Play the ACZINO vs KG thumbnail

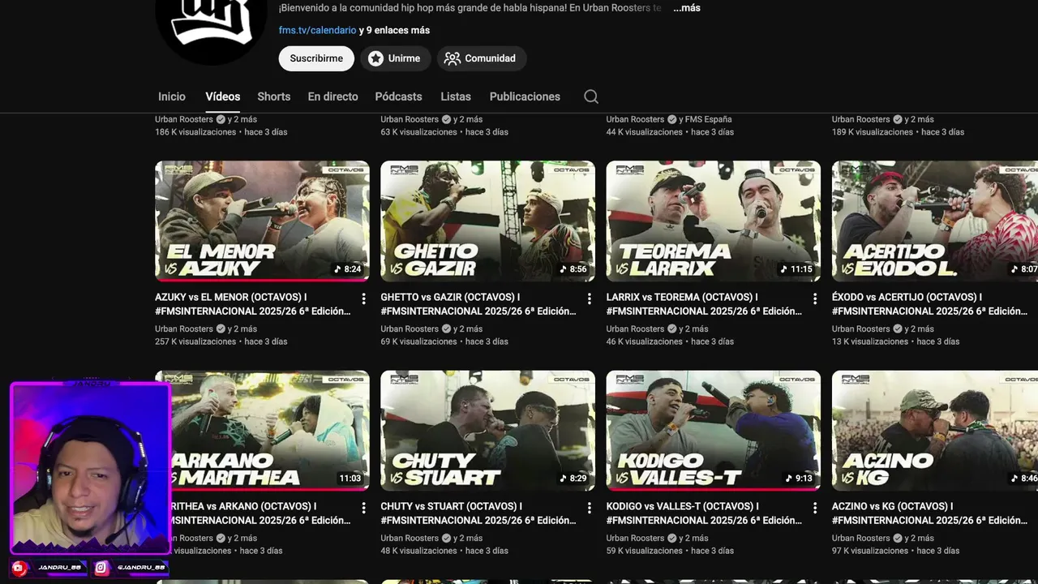935,431
